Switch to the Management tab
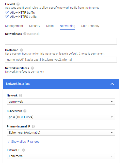 (14, 26)
